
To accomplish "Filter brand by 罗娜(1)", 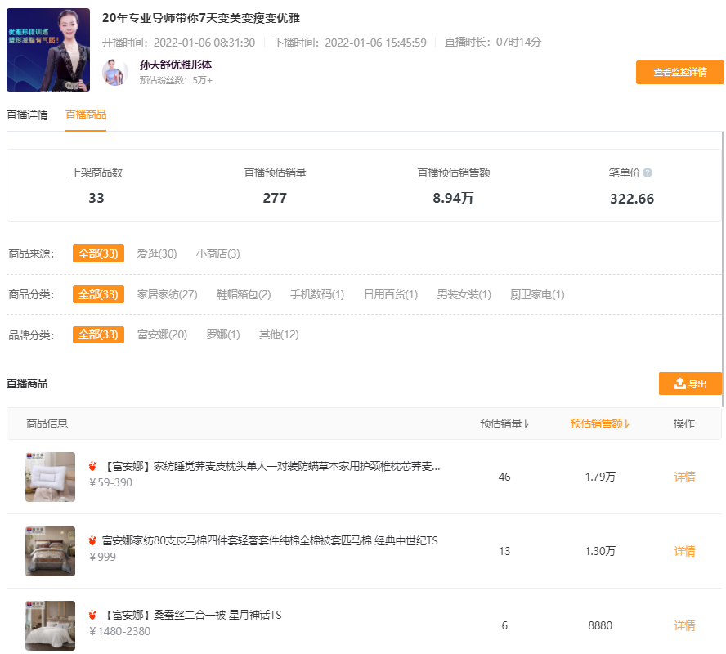I will pos(223,334).
